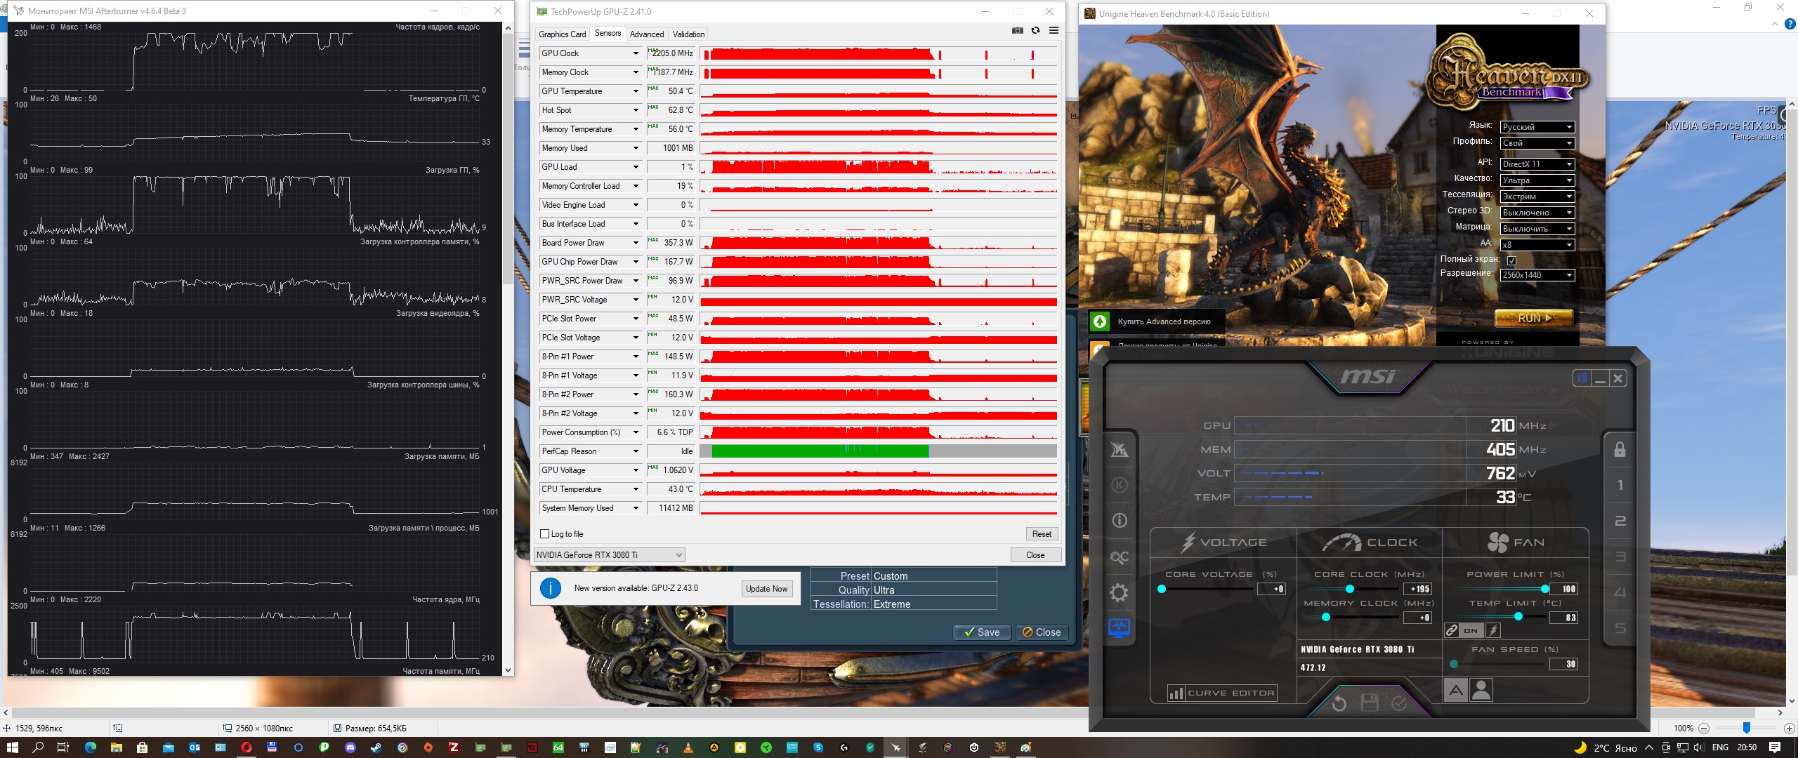Open the NVIDIA GeForce RTX 3080 Ti selector
The image size is (1798, 758).
(609, 555)
